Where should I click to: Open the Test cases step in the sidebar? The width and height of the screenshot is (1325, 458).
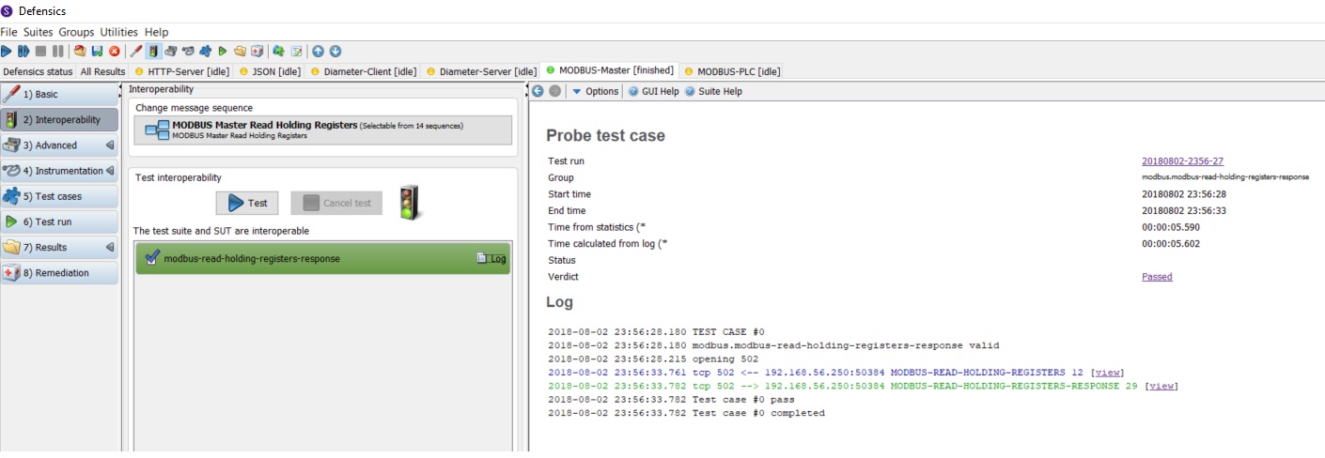pos(59,196)
